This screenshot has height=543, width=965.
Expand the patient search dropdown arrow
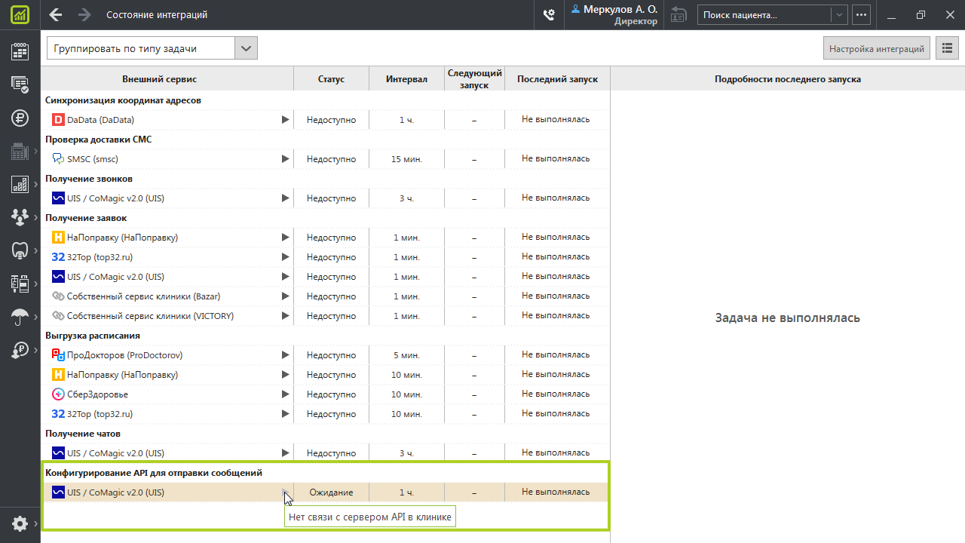click(x=839, y=15)
